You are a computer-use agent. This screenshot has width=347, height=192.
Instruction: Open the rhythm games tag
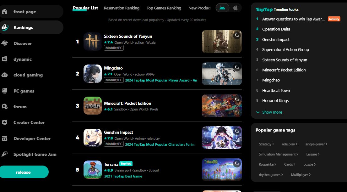(271, 175)
